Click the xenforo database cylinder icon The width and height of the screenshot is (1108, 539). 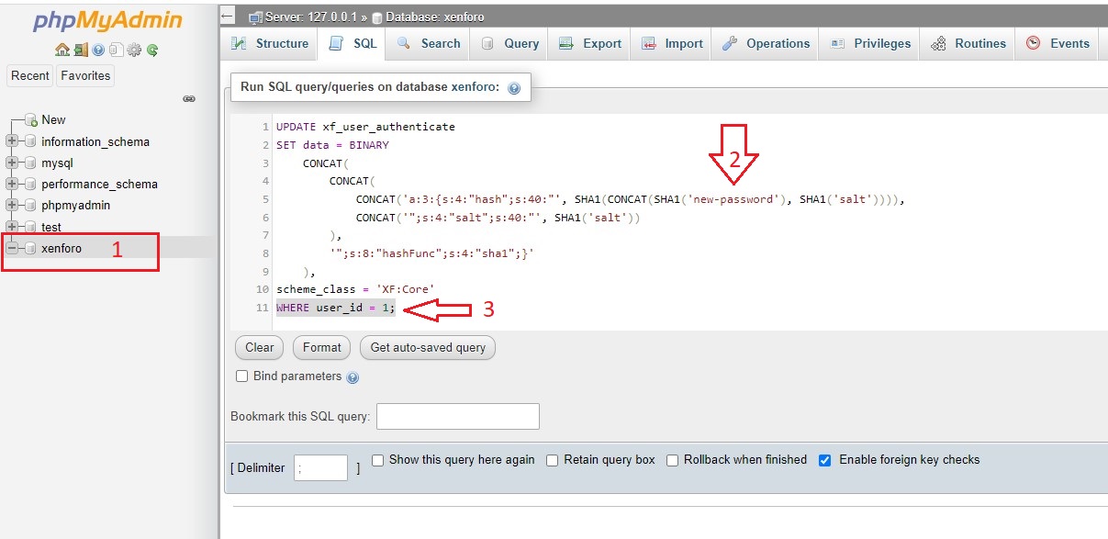point(30,248)
